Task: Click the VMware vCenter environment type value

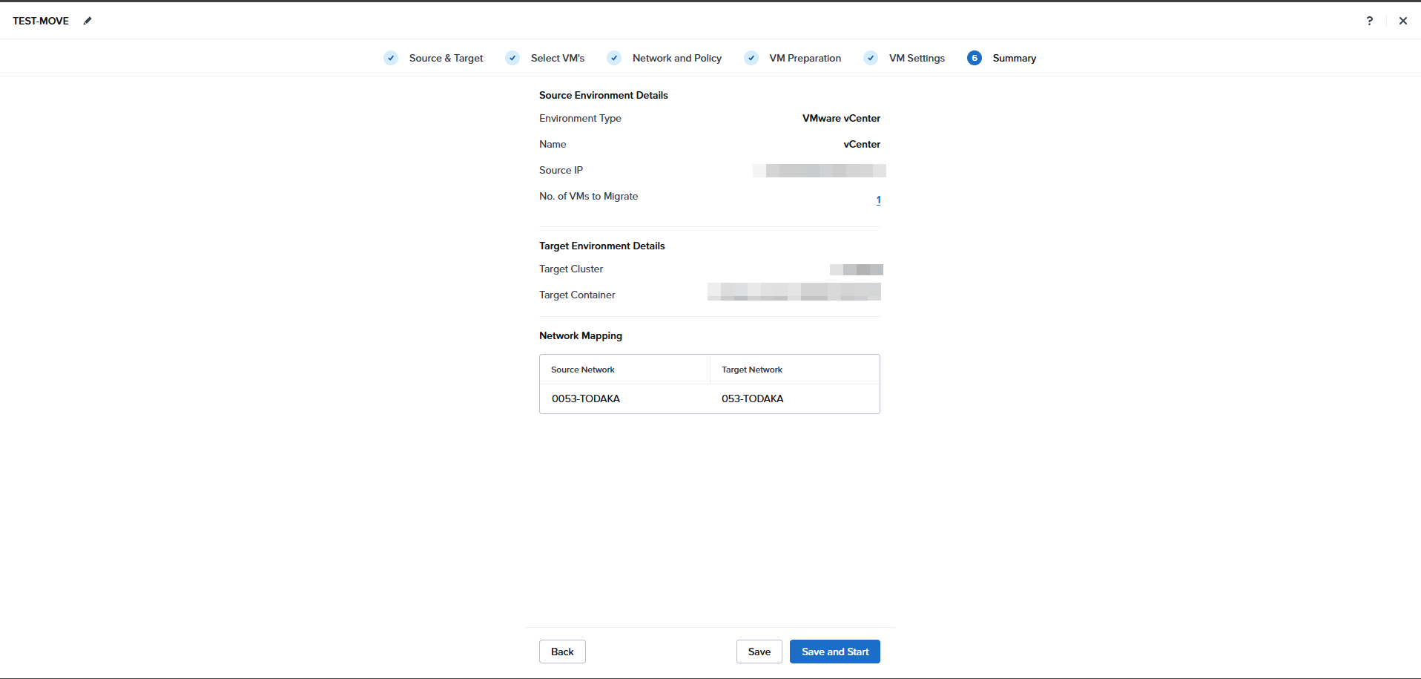Action: point(841,118)
